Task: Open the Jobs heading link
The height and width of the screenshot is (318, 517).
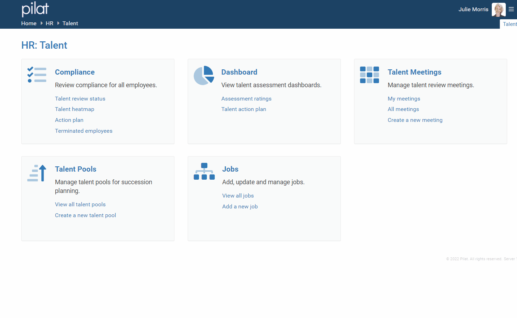Action: [230, 169]
